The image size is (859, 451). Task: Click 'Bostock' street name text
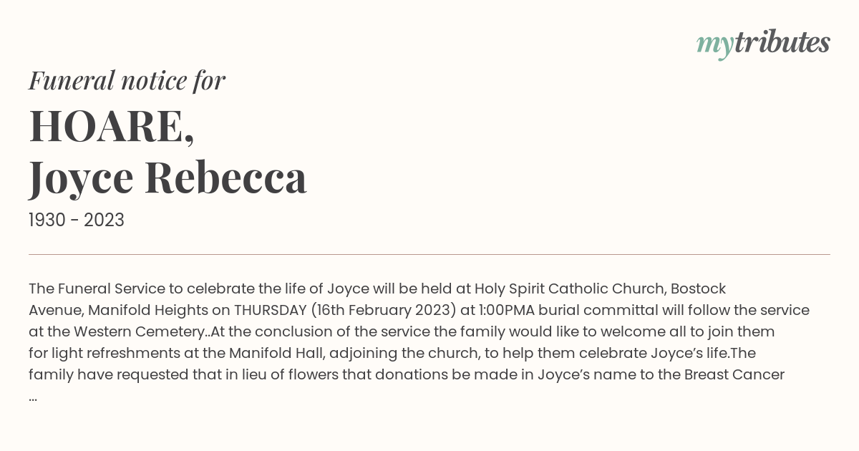click(698, 289)
